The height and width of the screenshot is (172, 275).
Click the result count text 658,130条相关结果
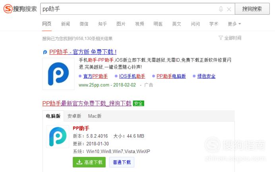click(x=94, y=39)
